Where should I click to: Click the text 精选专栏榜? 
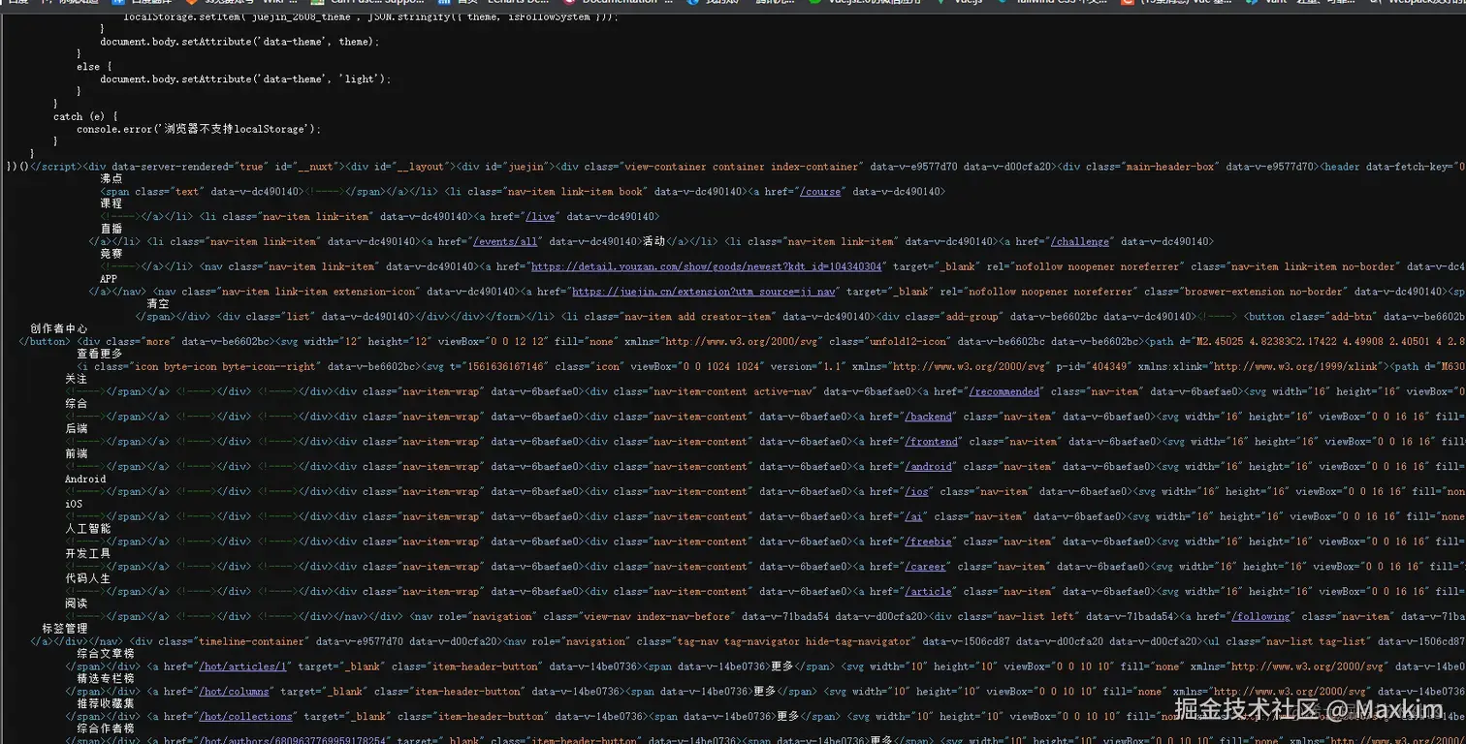point(106,680)
